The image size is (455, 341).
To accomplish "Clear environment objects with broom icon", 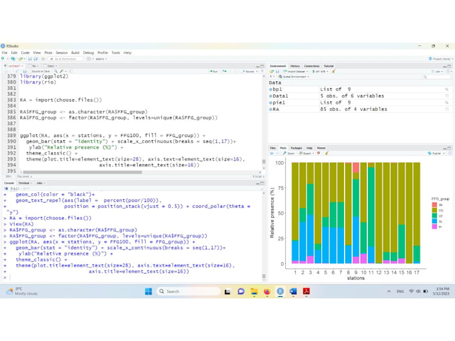I will tap(333, 72).
